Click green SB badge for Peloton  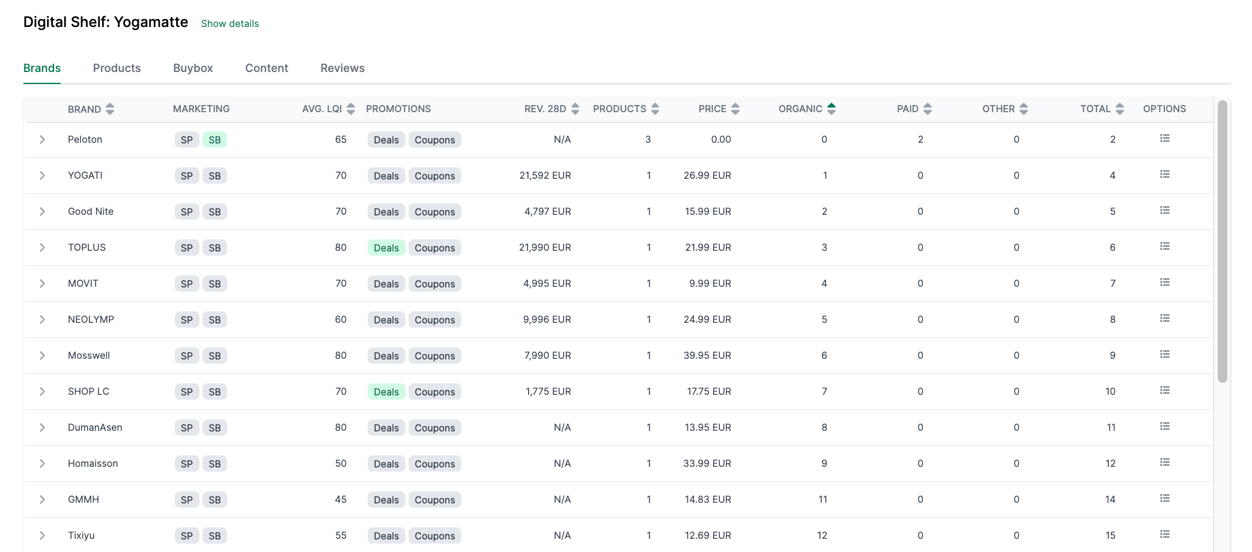pyautogui.click(x=214, y=140)
